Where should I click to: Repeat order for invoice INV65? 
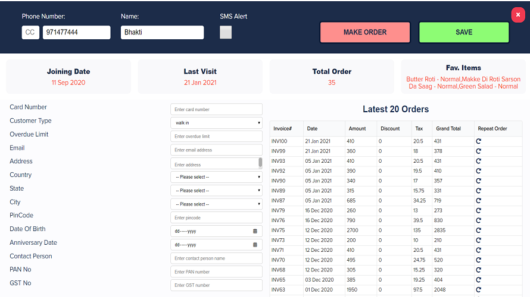478,280
